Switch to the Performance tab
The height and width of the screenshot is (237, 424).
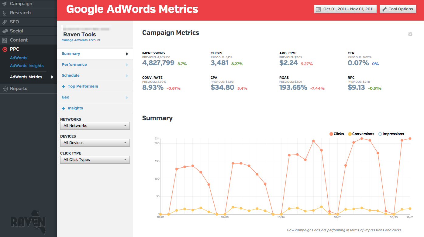[95, 65]
